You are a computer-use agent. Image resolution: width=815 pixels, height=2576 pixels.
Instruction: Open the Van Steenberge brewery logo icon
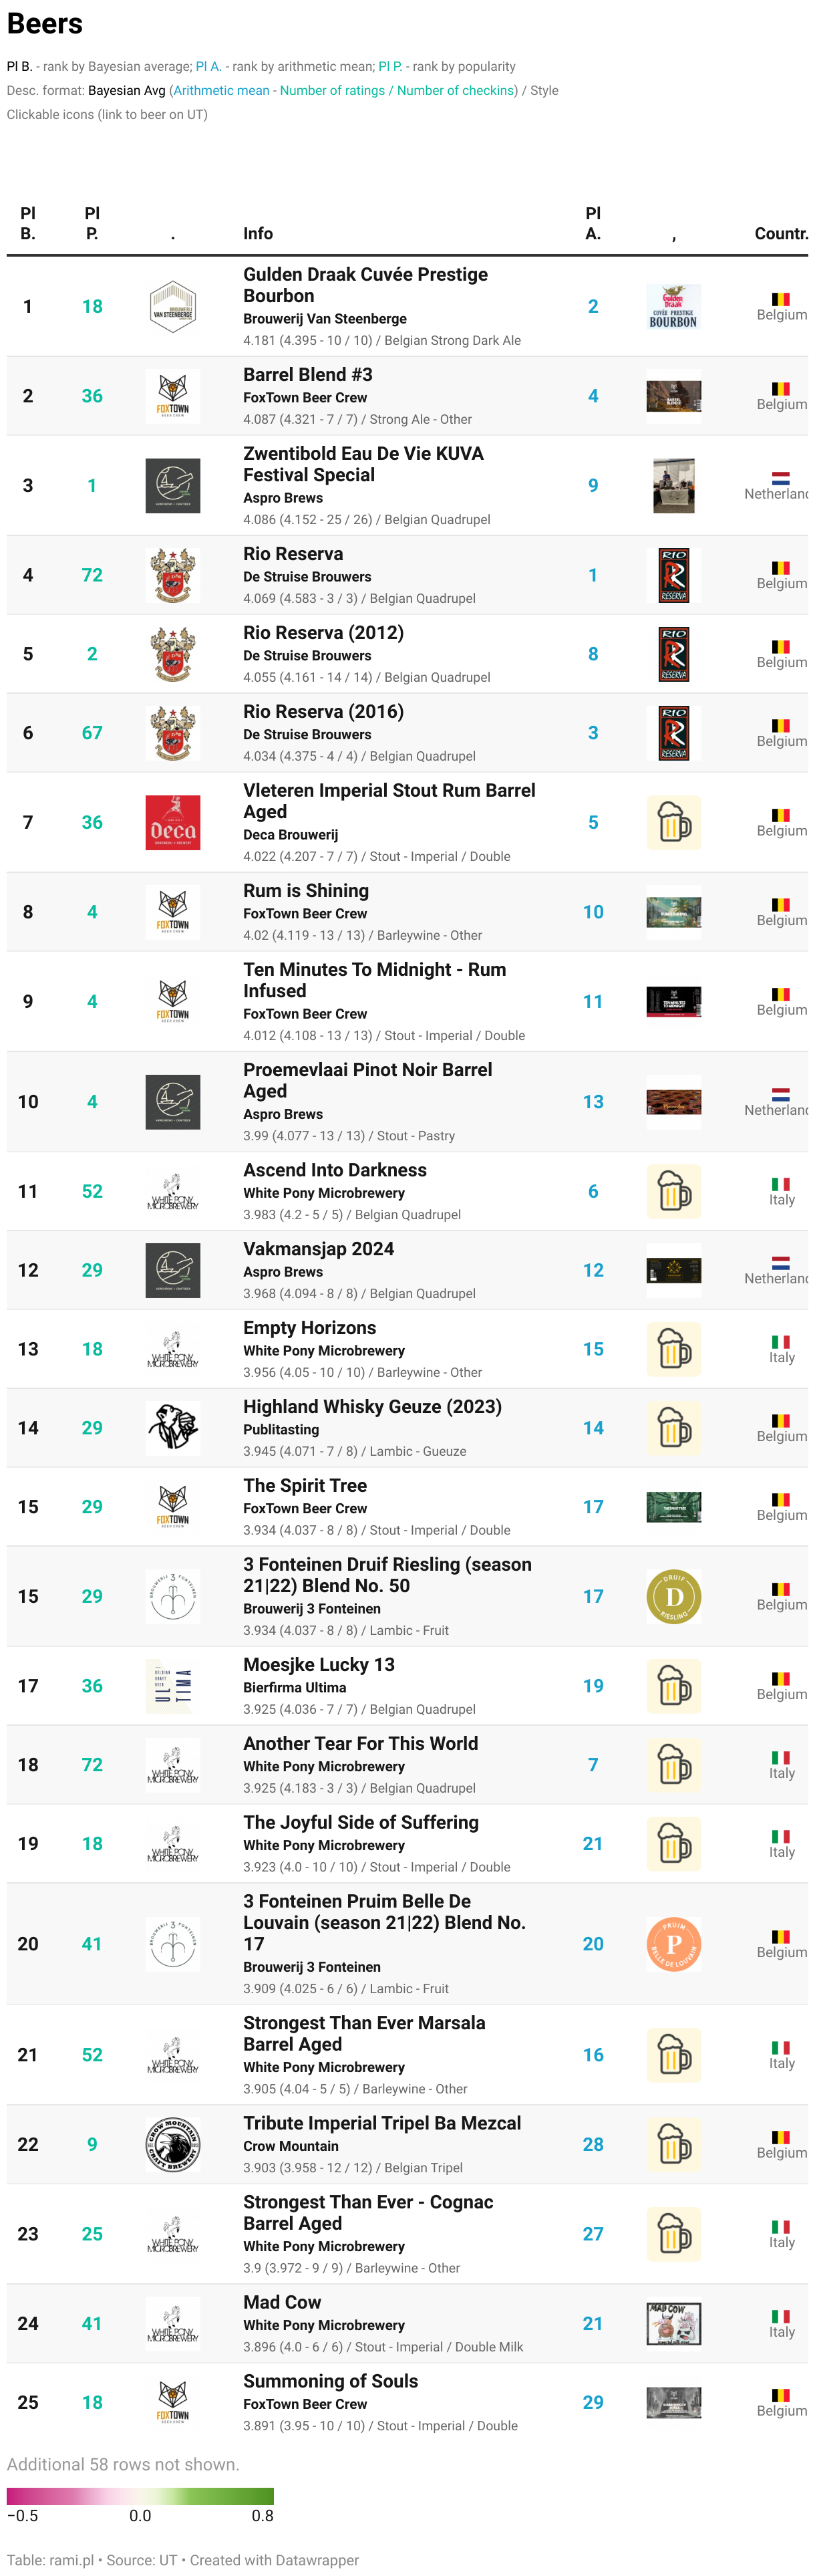[172, 306]
